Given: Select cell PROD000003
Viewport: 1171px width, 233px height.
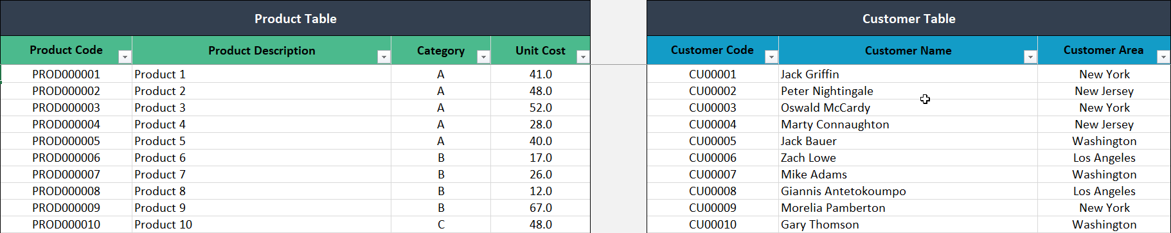Looking at the screenshot, I should coord(66,107).
